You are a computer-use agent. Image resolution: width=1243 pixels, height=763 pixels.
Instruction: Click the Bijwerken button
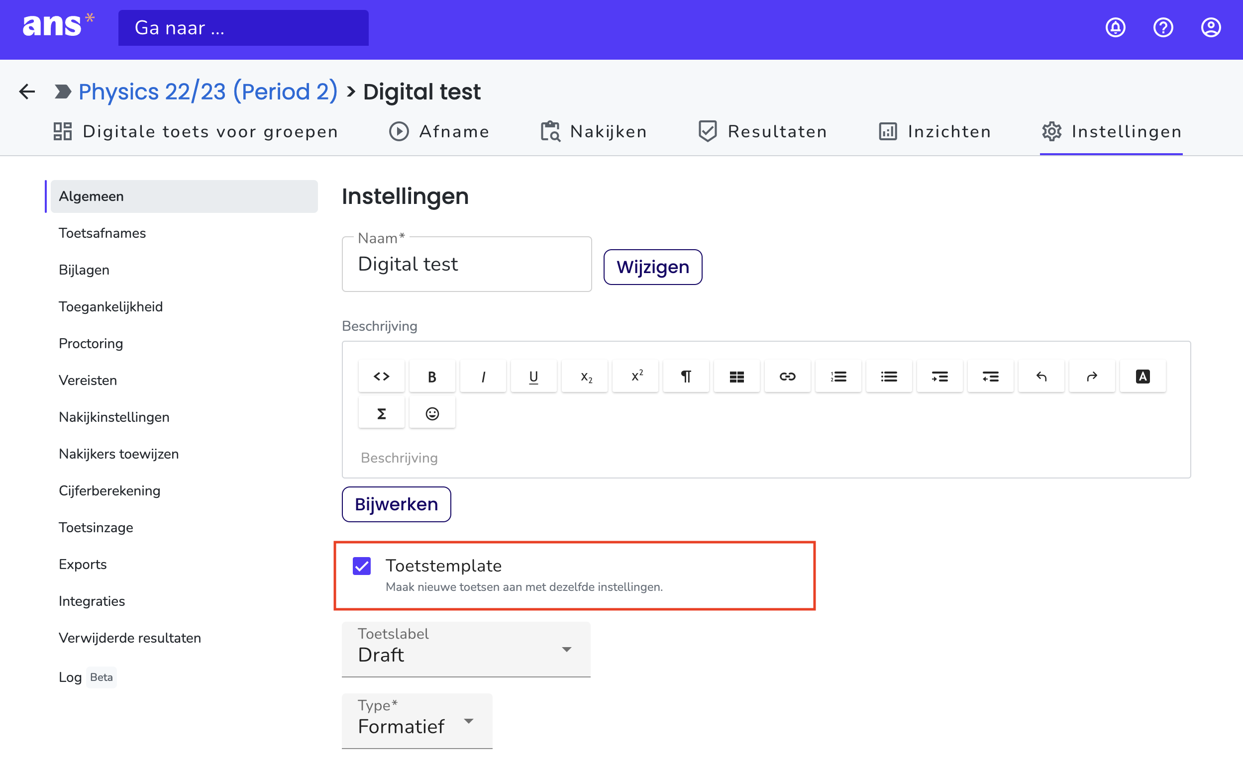click(396, 504)
